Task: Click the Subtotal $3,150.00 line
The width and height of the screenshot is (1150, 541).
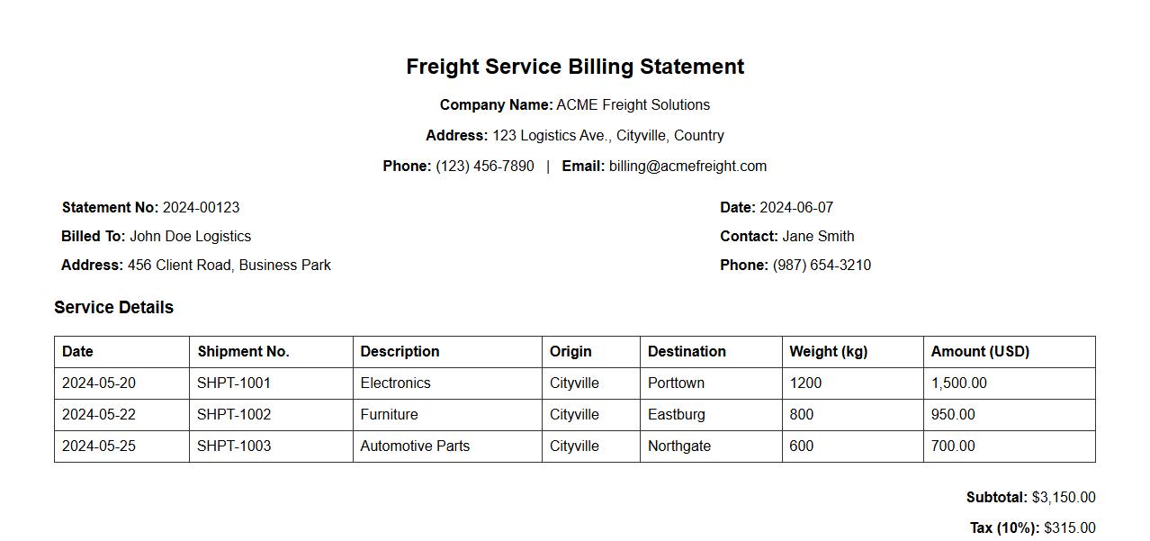Action: pyautogui.click(x=1030, y=498)
